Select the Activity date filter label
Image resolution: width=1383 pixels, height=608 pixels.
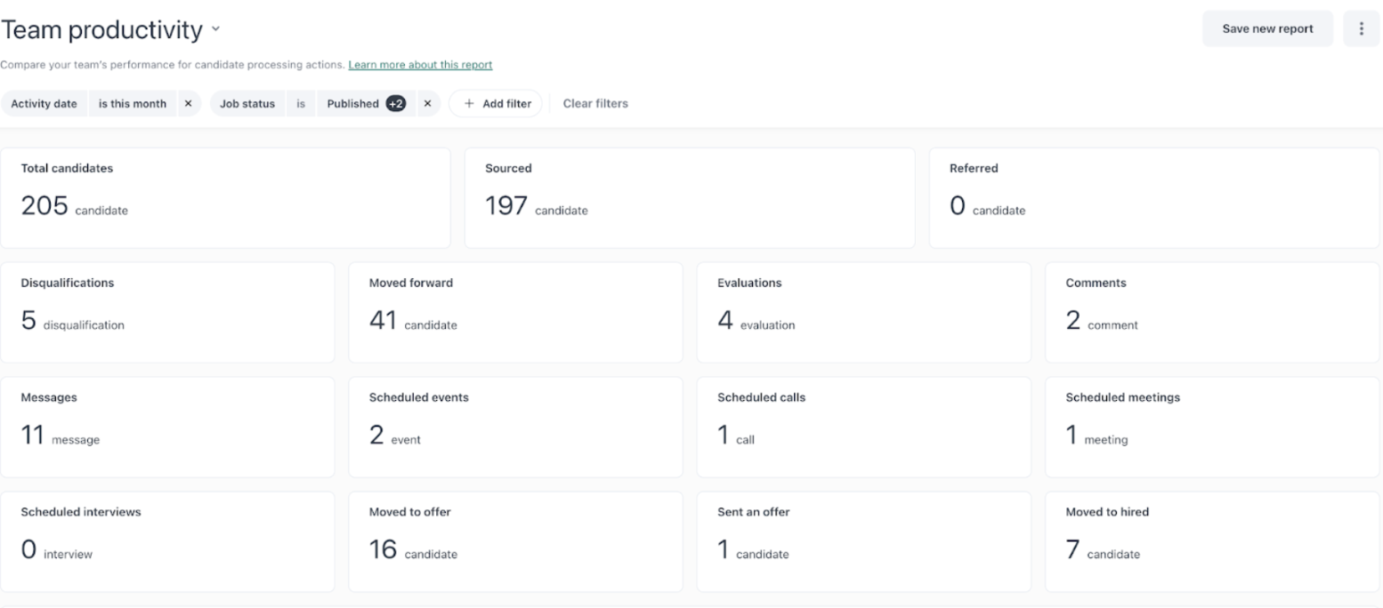[x=44, y=104]
